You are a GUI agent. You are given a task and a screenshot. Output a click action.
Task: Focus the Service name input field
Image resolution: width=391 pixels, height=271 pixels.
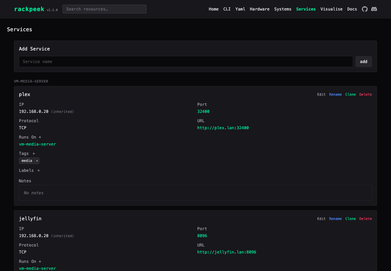pos(186,62)
